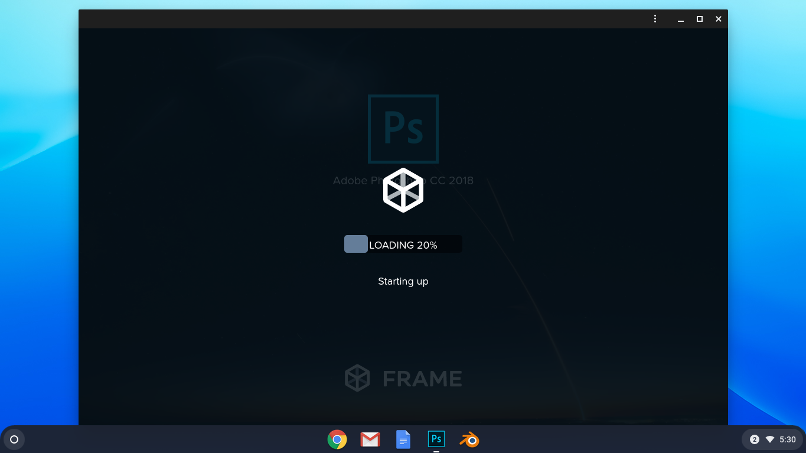This screenshot has height=453, width=806.
Task: Select the running Photoshop app in the shelf
Action: pyautogui.click(x=436, y=439)
